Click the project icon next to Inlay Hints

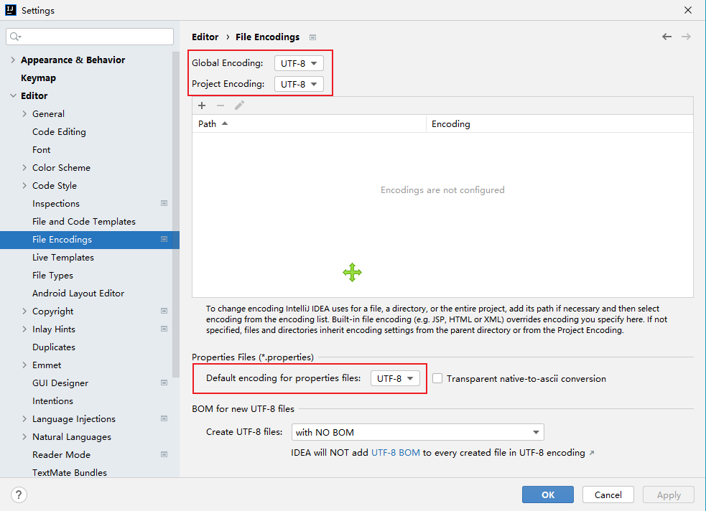[164, 329]
